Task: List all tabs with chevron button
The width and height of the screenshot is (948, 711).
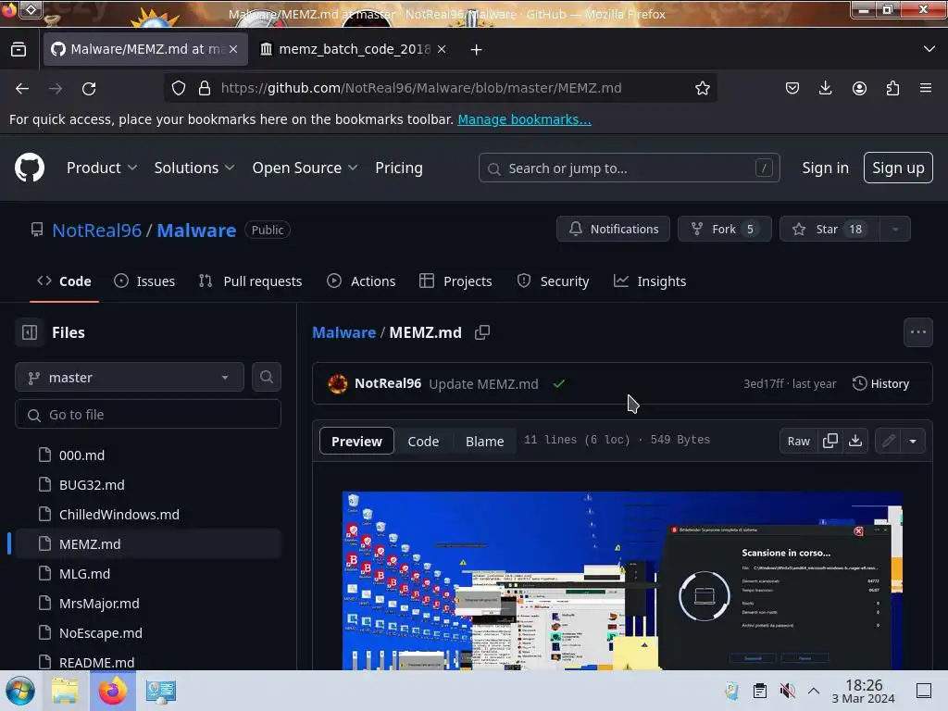Action: [x=929, y=49]
